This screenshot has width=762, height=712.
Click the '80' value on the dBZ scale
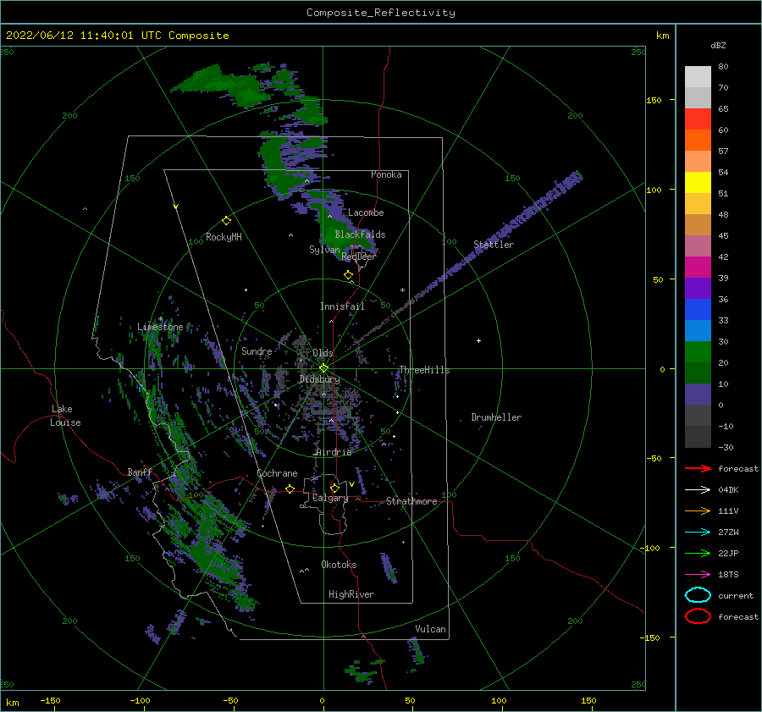[723, 67]
